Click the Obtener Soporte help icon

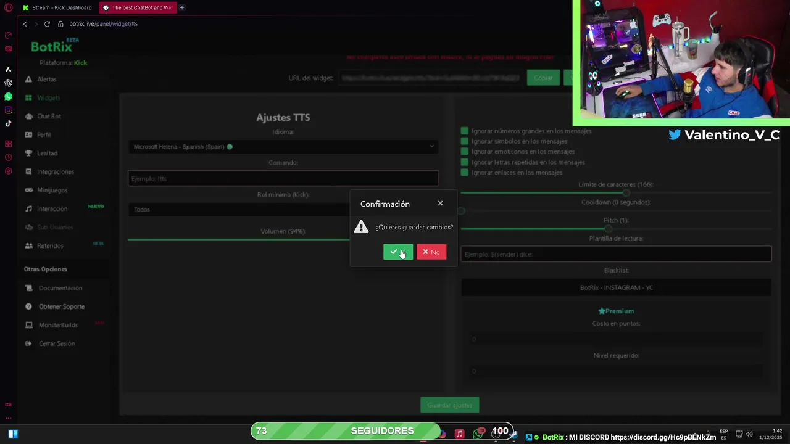click(x=28, y=306)
